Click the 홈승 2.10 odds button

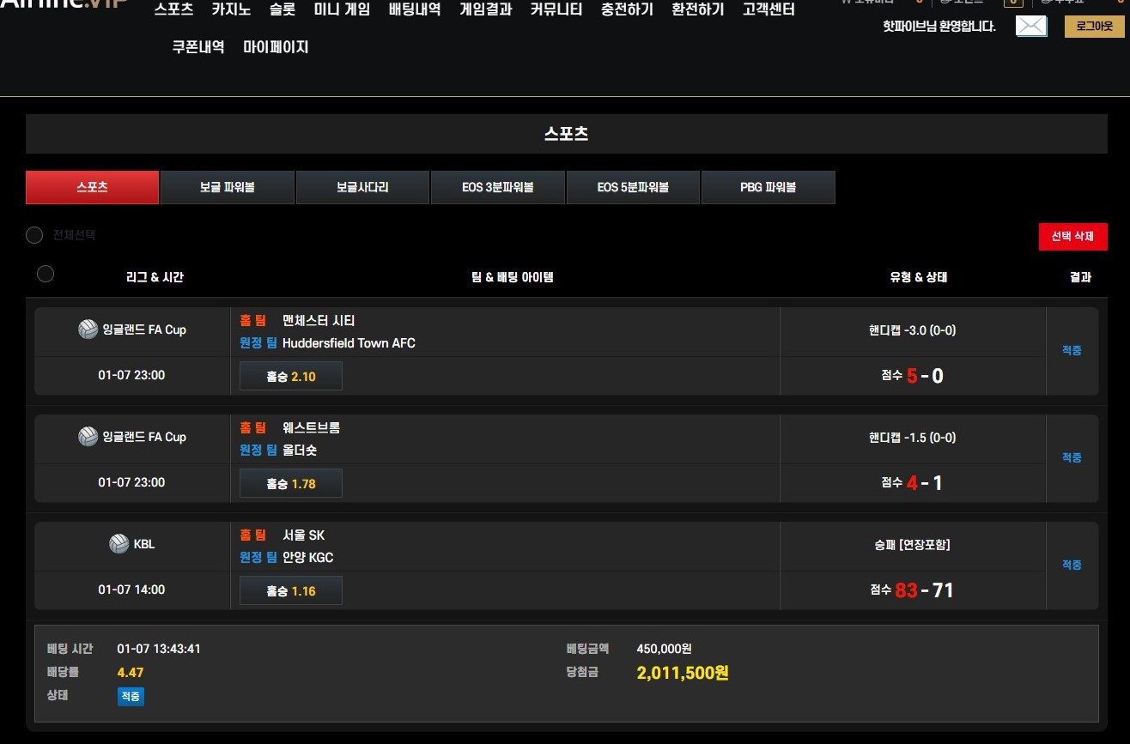point(291,377)
